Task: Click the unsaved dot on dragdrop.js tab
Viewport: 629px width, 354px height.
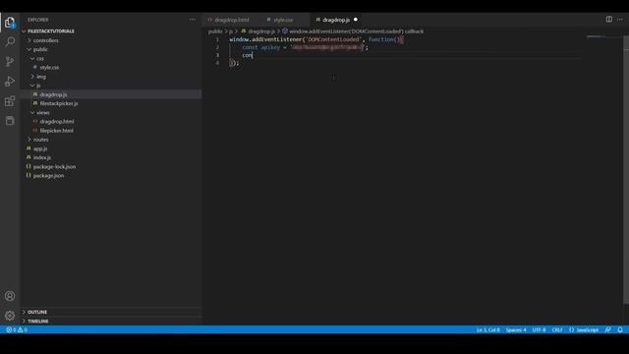Action: coord(356,20)
